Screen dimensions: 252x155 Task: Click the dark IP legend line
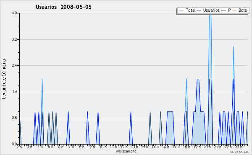pos(223,10)
